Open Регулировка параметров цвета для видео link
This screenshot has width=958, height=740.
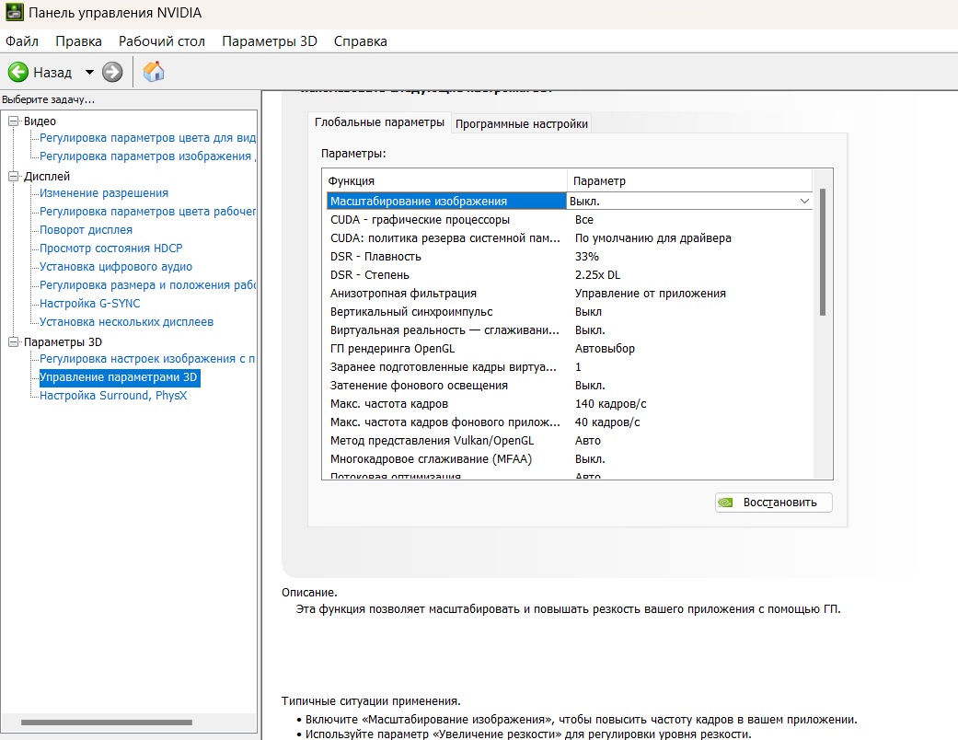click(x=147, y=138)
